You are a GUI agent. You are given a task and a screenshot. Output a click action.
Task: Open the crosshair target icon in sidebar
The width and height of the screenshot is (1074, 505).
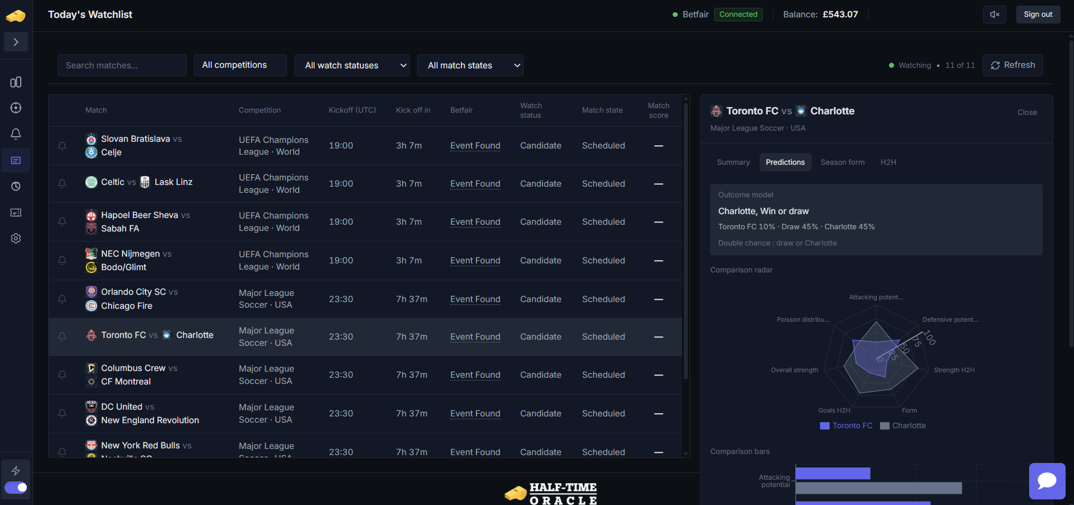pyautogui.click(x=16, y=108)
